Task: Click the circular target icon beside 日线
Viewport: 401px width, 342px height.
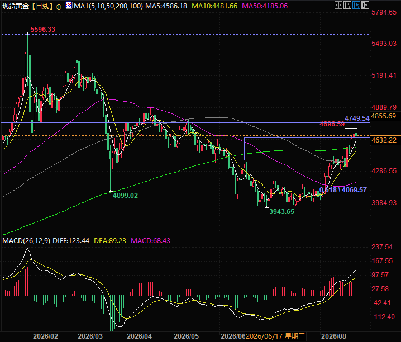Action: click(x=59, y=7)
